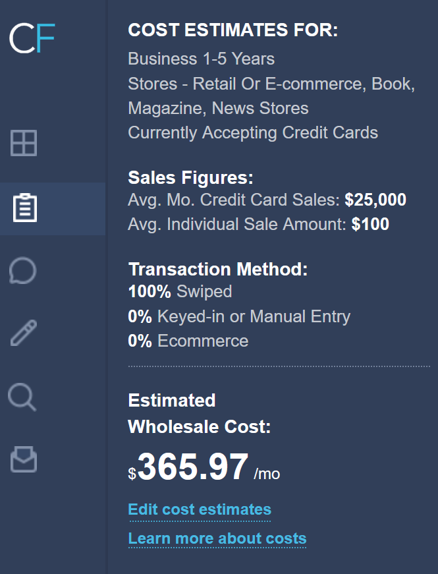Open the magnifying glass search icon
Viewport: 438px width, 574px height.
[x=22, y=397]
